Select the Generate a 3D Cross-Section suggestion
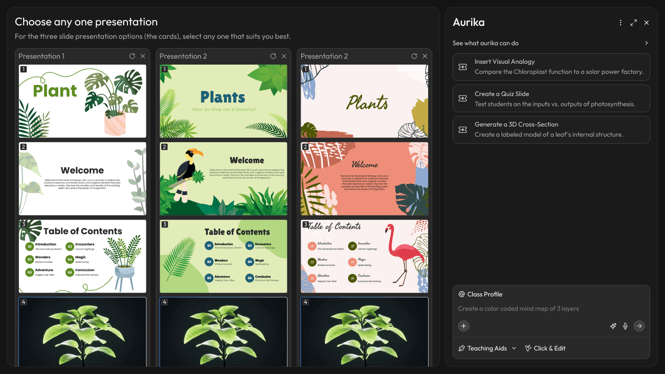Screen dimensions: 665x374 coord(551,130)
